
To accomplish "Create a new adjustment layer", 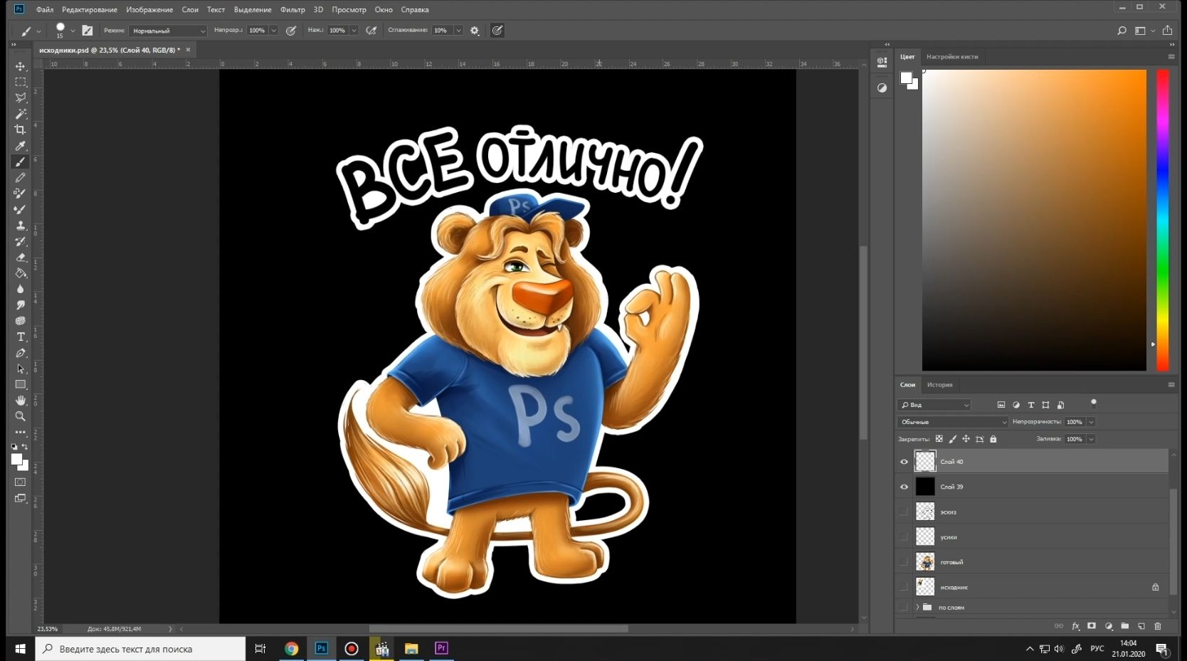I will pos(1109,626).
